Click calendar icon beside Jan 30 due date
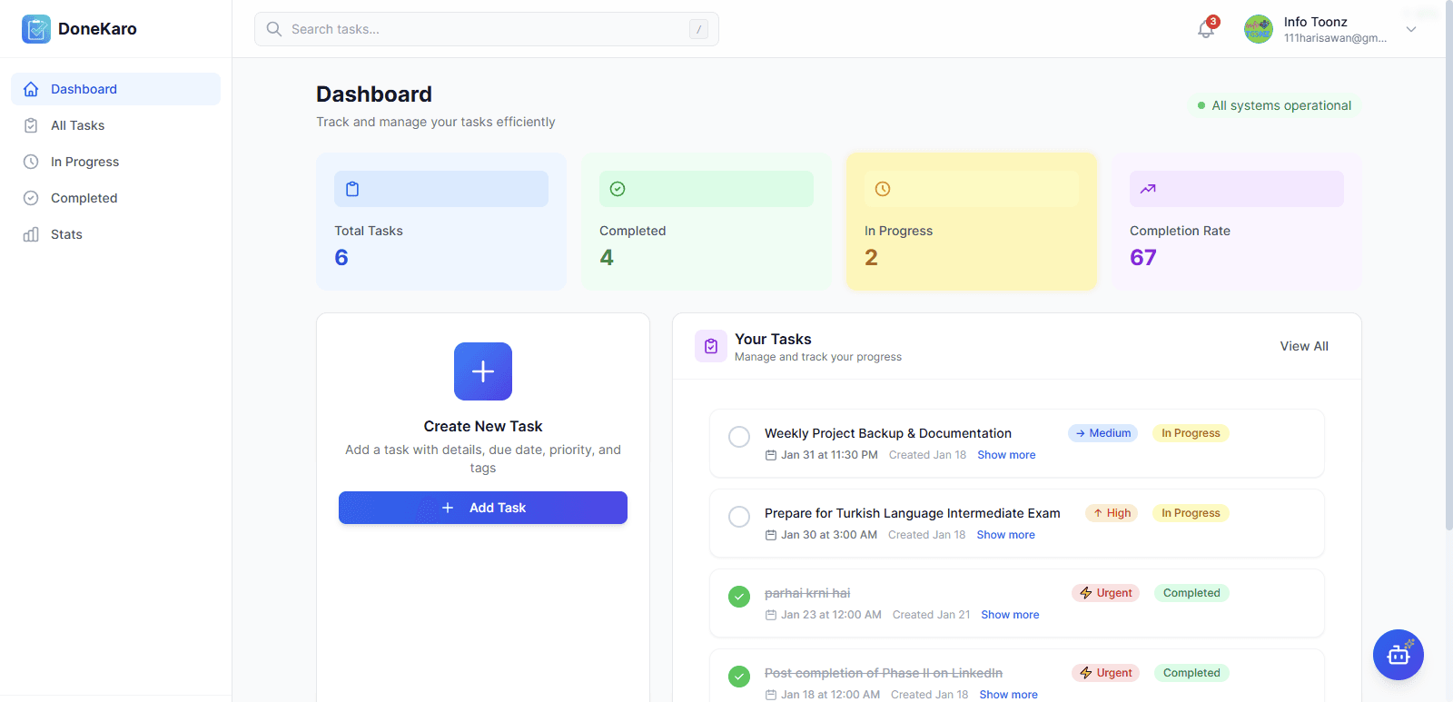The image size is (1453, 702). coord(771,535)
